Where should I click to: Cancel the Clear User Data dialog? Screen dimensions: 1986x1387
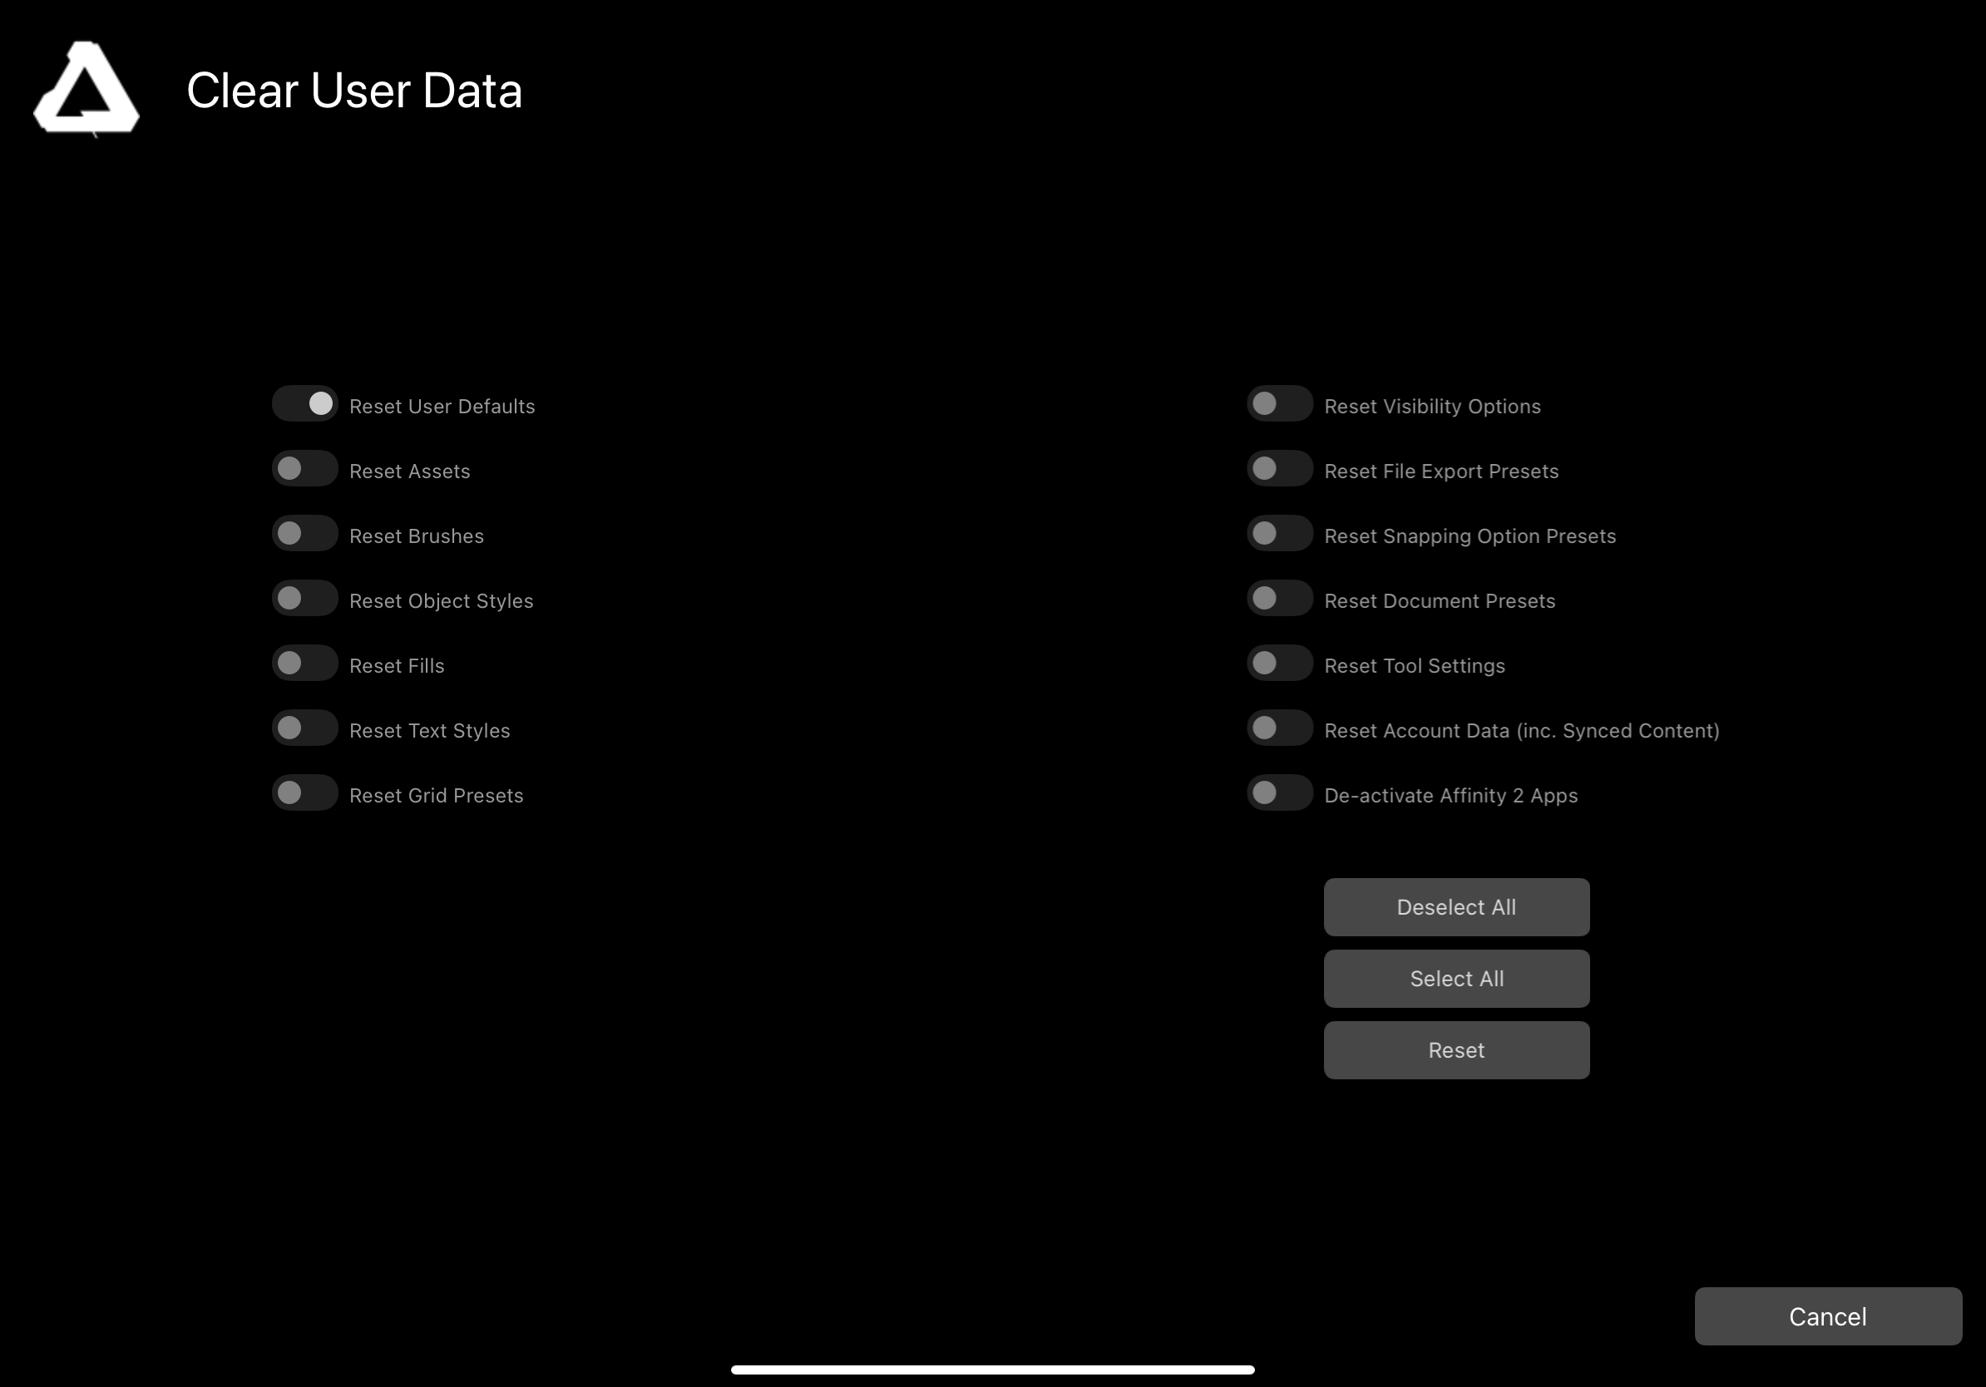[1827, 1316]
